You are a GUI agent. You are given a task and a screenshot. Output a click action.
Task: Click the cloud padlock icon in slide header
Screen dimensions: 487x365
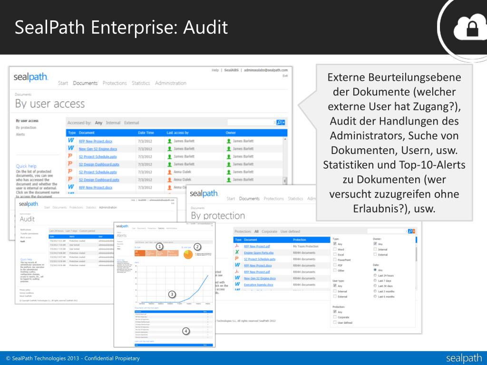click(x=470, y=27)
